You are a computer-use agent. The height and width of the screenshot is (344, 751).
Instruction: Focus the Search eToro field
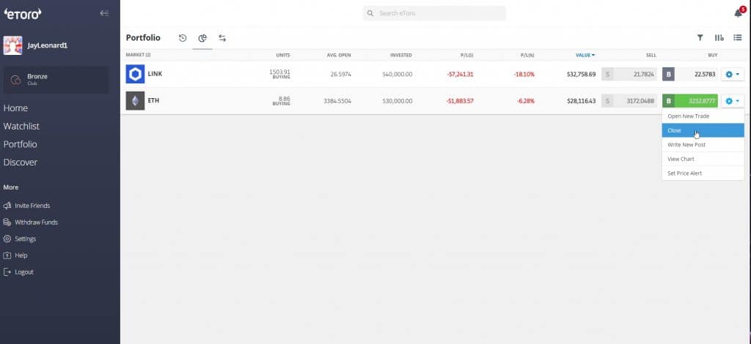(434, 13)
